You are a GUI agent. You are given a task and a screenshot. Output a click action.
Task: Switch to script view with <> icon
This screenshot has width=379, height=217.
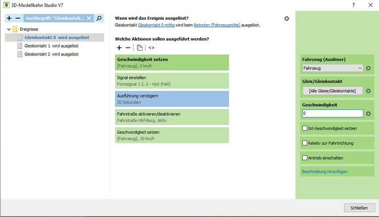(x=151, y=48)
